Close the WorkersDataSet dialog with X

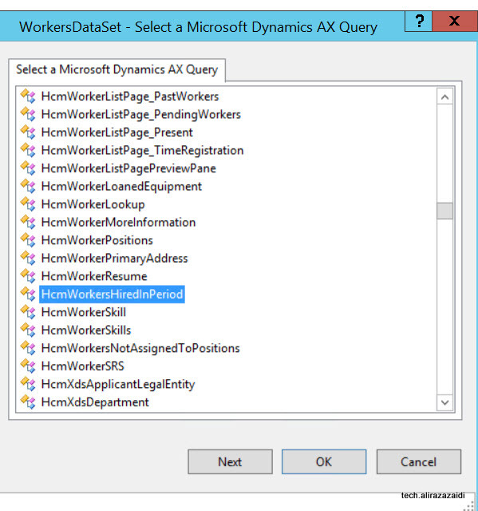pyautogui.click(x=455, y=22)
